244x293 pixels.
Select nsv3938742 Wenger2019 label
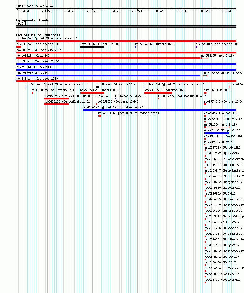click(223, 182)
